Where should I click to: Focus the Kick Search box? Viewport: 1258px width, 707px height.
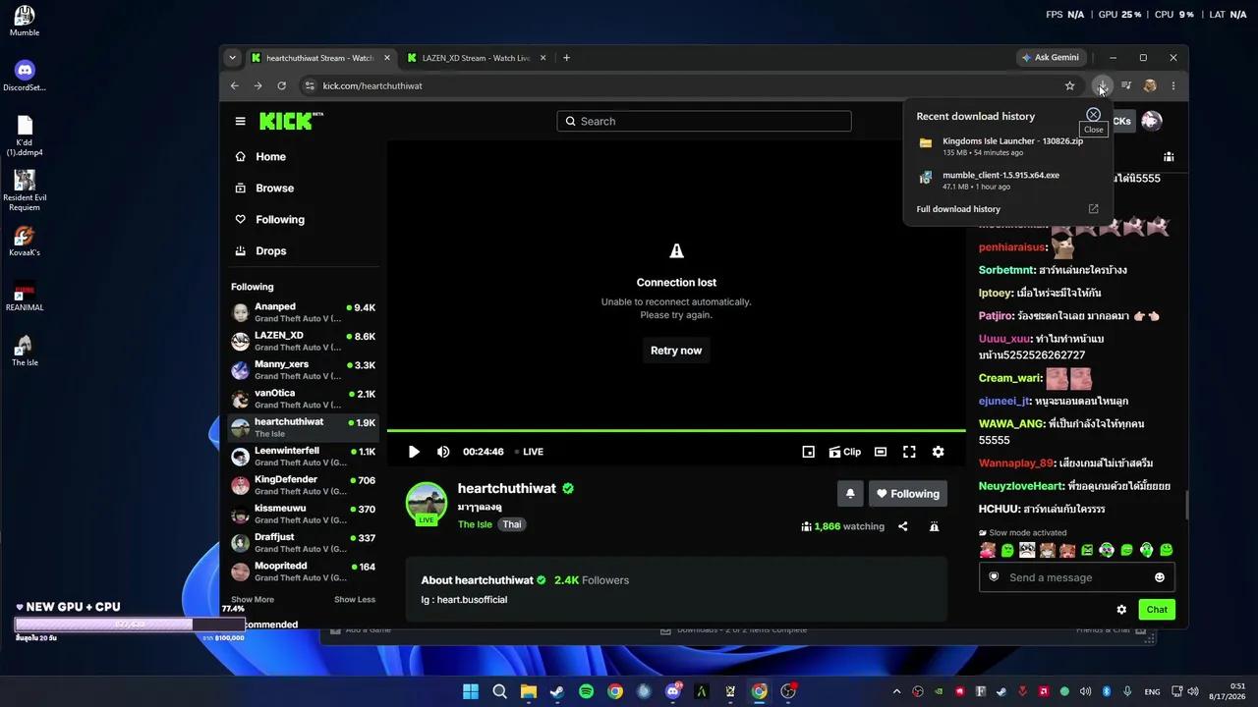tap(704, 121)
